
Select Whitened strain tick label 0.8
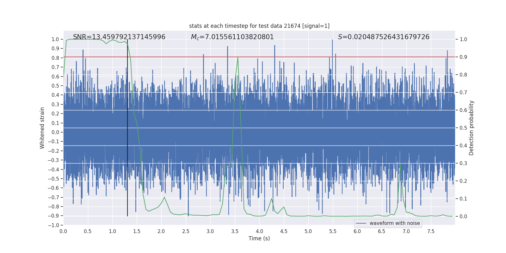[55, 58]
